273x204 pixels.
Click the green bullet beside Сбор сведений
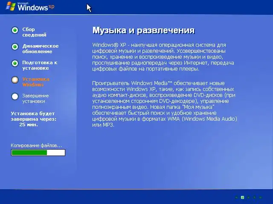pyautogui.click(x=15, y=30)
